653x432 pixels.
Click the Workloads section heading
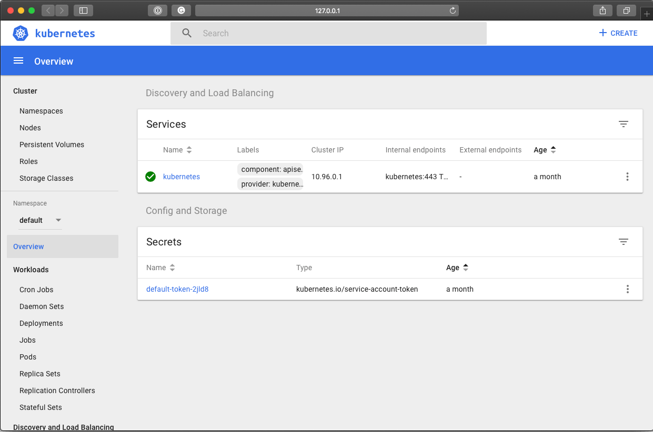click(x=31, y=270)
